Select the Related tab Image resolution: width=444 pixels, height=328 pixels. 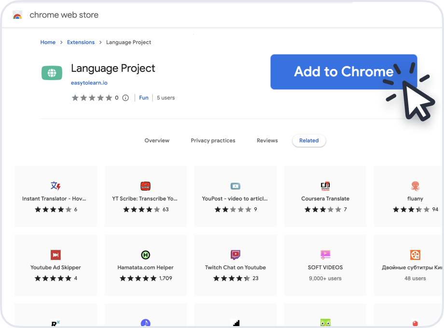(x=309, y=141)
